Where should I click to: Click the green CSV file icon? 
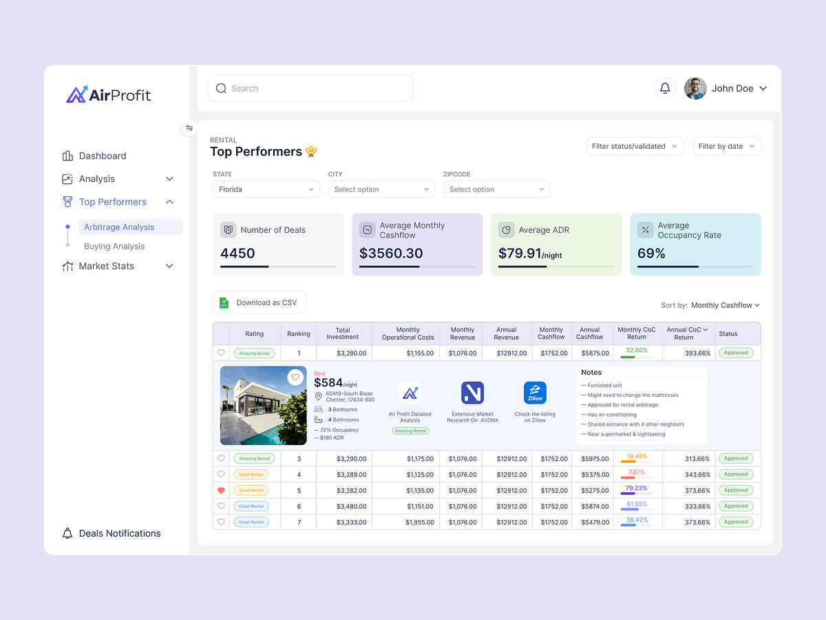224,302
